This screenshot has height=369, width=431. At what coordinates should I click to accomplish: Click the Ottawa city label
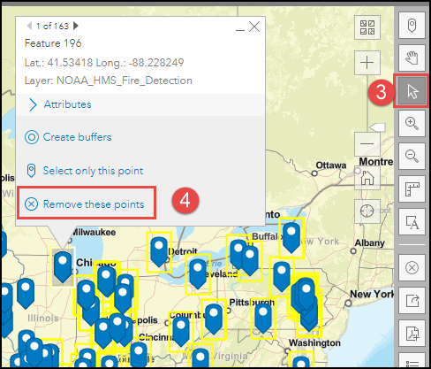(x=331, y=165)
